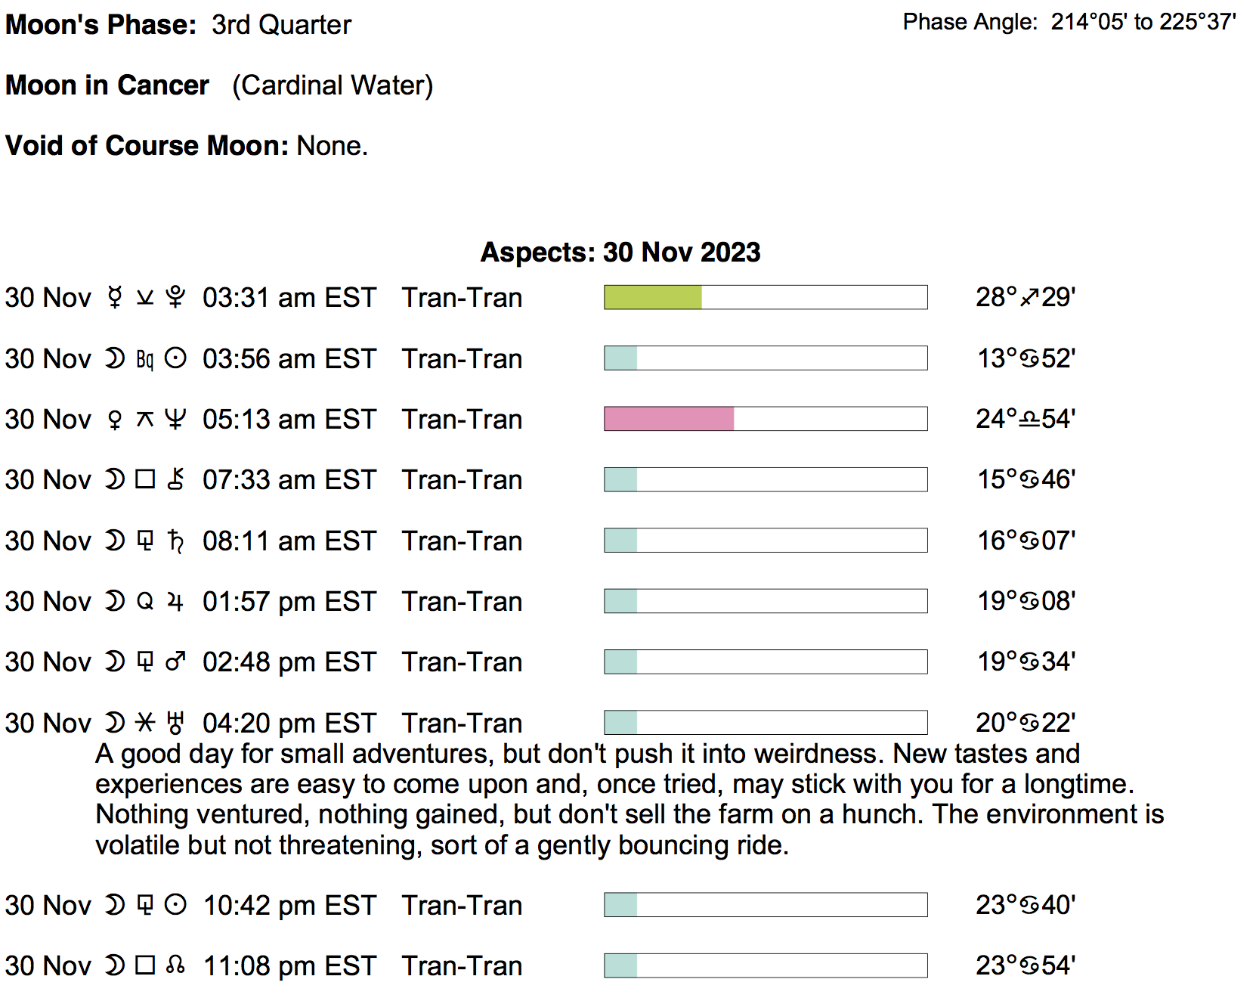Click the Pluto glyph in the first aspect row
The image size is (1256, 1004).
pyautogui.click(x=175, y=297)
